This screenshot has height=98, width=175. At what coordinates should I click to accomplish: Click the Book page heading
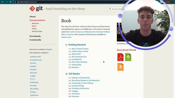click(66, 21)
